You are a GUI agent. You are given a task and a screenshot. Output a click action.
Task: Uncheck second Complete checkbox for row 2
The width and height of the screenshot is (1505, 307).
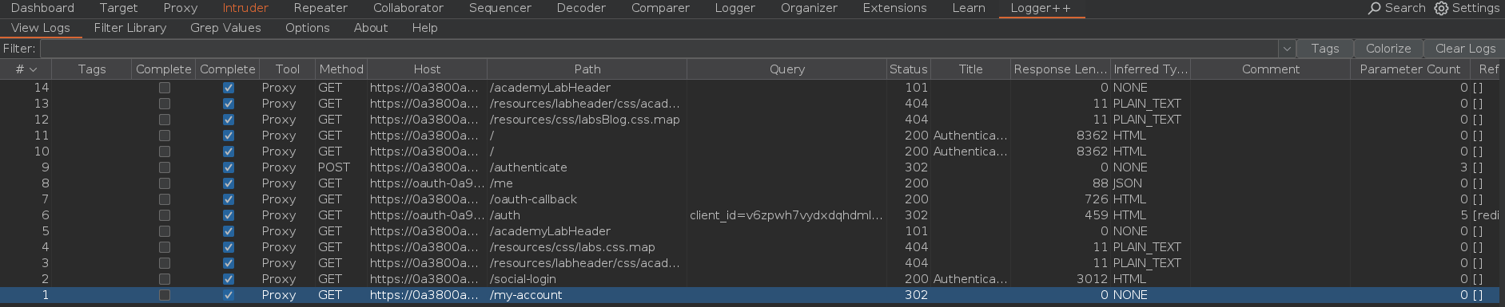tap(229, 279)
